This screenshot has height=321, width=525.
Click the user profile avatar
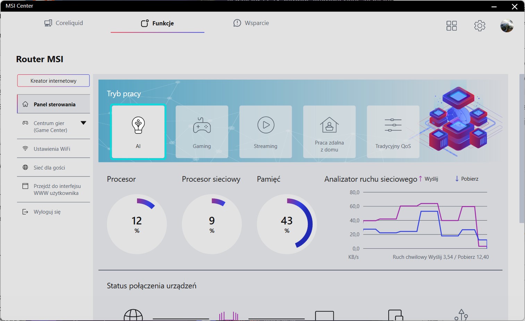[x=507, y=26]
